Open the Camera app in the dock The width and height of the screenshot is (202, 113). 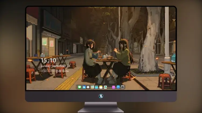click(x=122, y=87)
